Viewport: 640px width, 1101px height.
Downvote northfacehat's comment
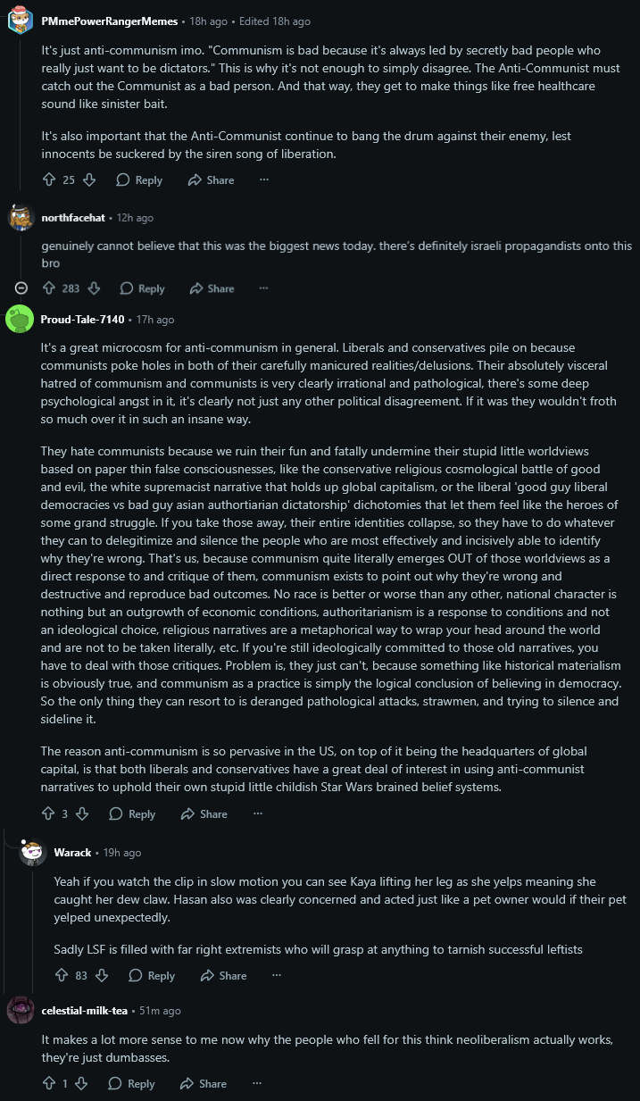pos(94,288)
